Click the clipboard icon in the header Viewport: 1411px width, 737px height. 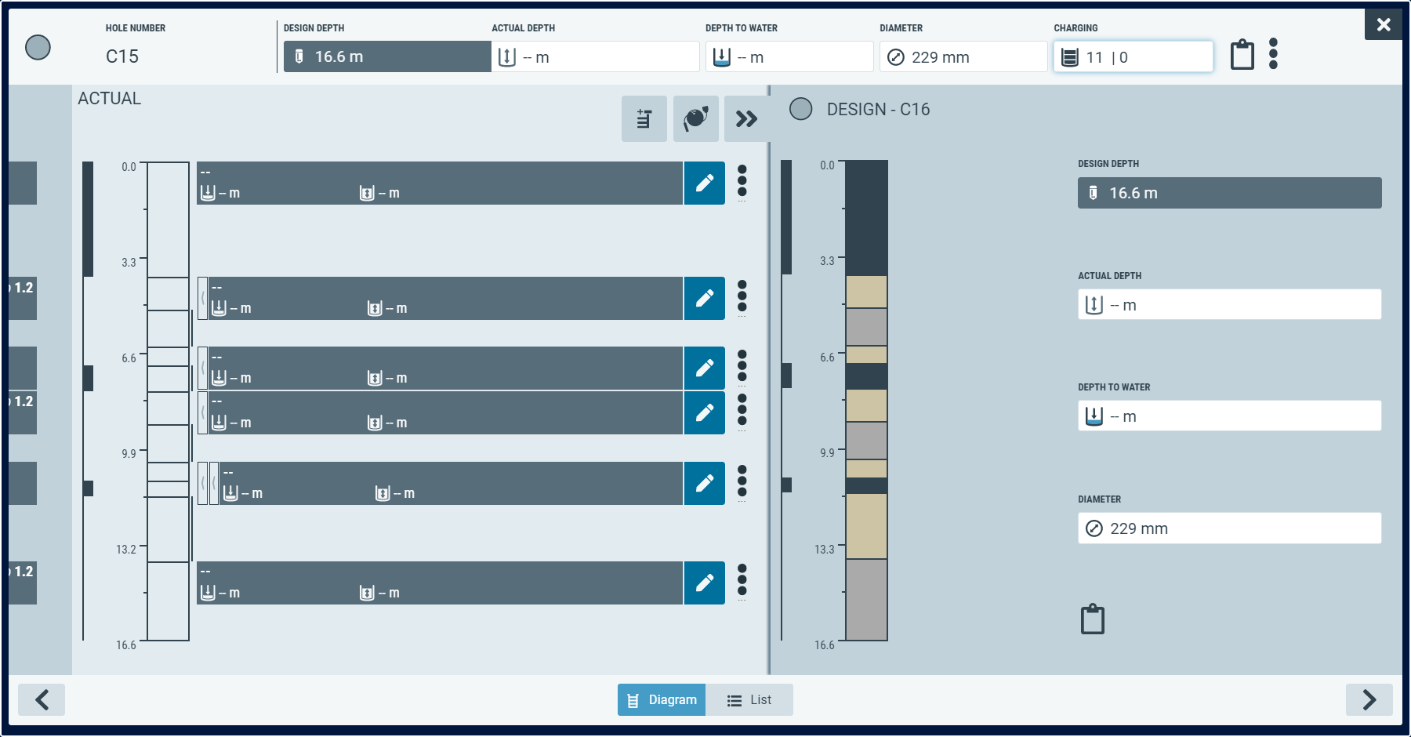[x=1242, y=55]
